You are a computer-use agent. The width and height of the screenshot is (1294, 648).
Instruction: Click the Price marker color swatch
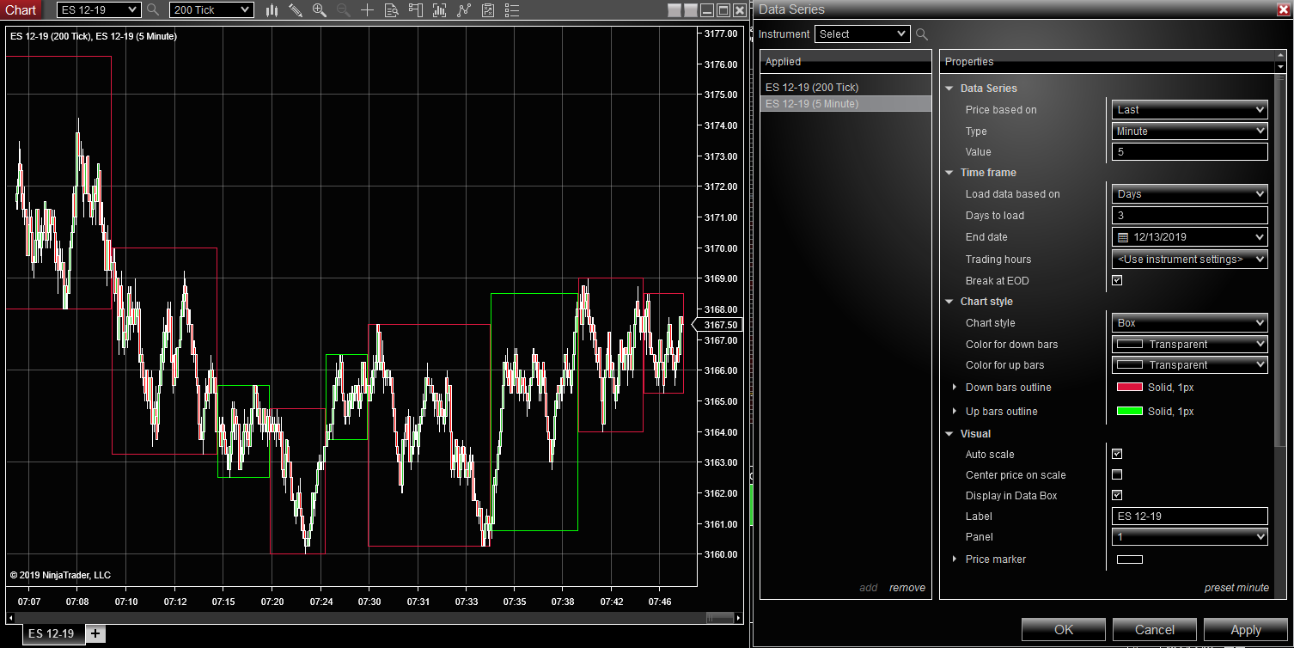(1129, 559)
